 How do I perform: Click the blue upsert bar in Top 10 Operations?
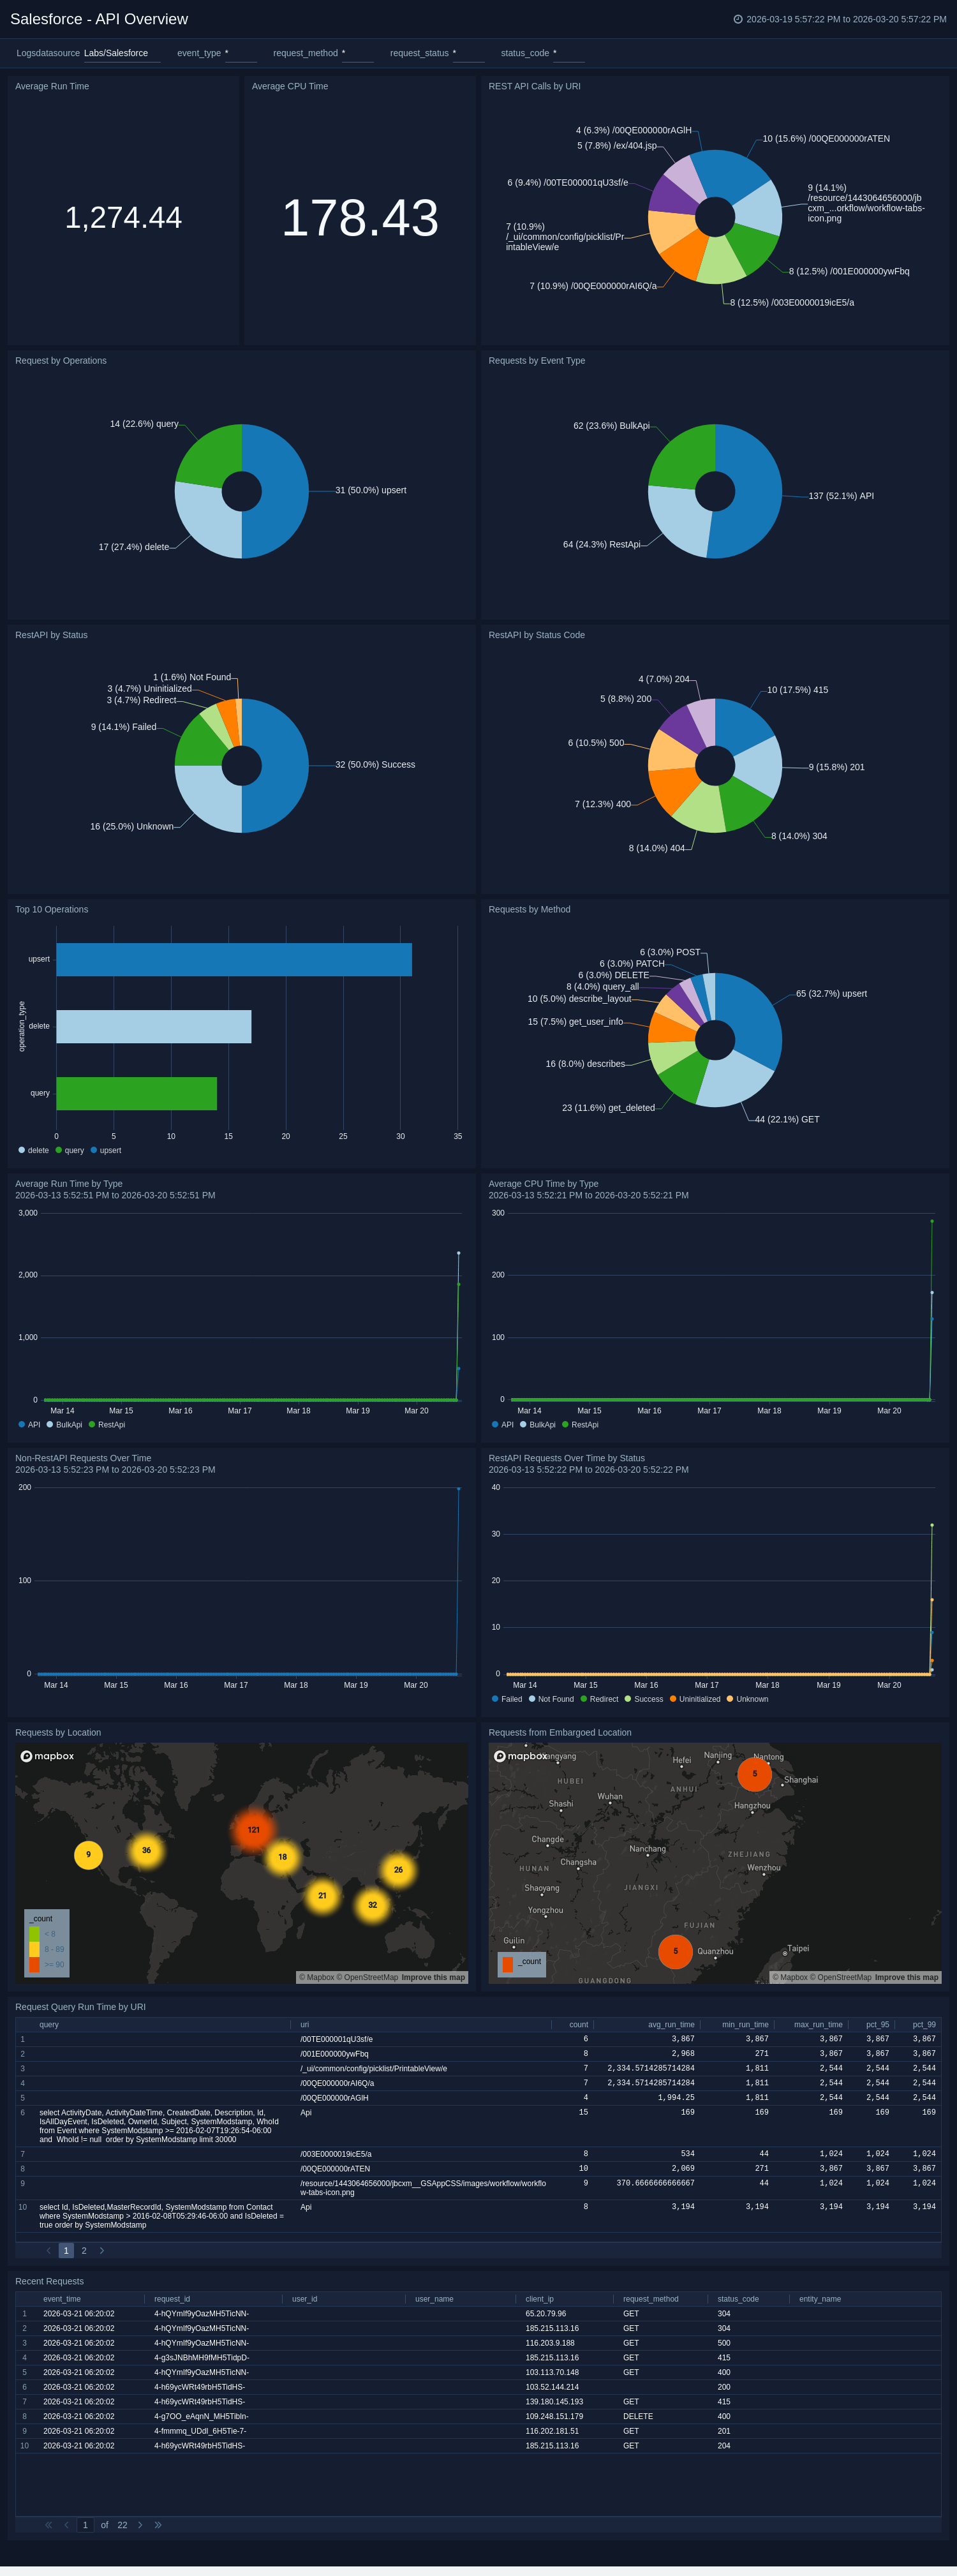tap(234, 959)
